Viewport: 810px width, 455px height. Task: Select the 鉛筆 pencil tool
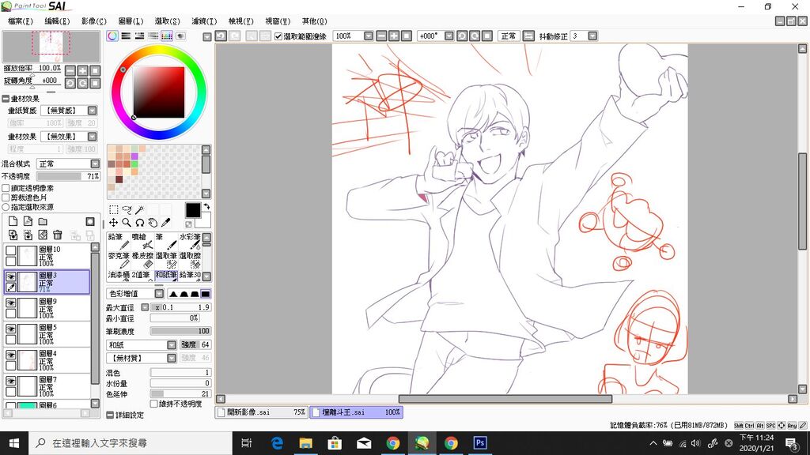[118, 242]
